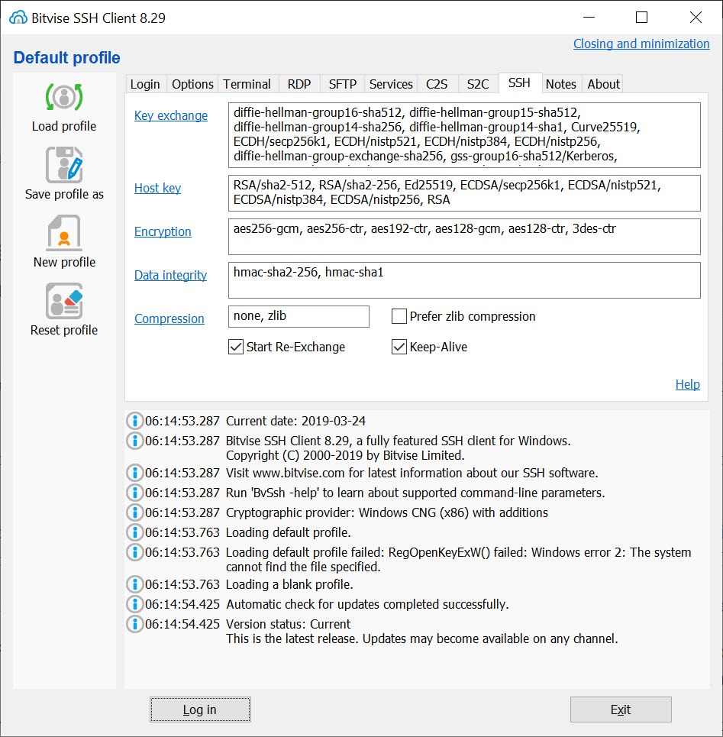Click the Host key algorithms field
Screen dimensions: 723x737
point(464,193)
